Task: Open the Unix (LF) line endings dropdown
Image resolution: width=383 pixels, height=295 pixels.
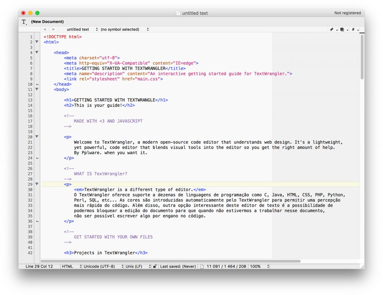Action: 138,267
